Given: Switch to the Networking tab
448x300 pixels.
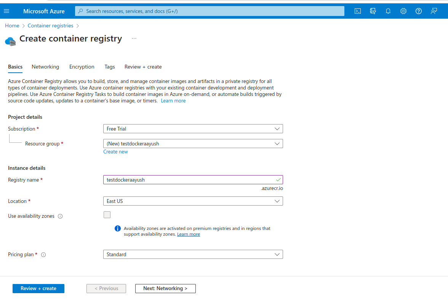Looking at the screenshot, I should coord(45,67).
